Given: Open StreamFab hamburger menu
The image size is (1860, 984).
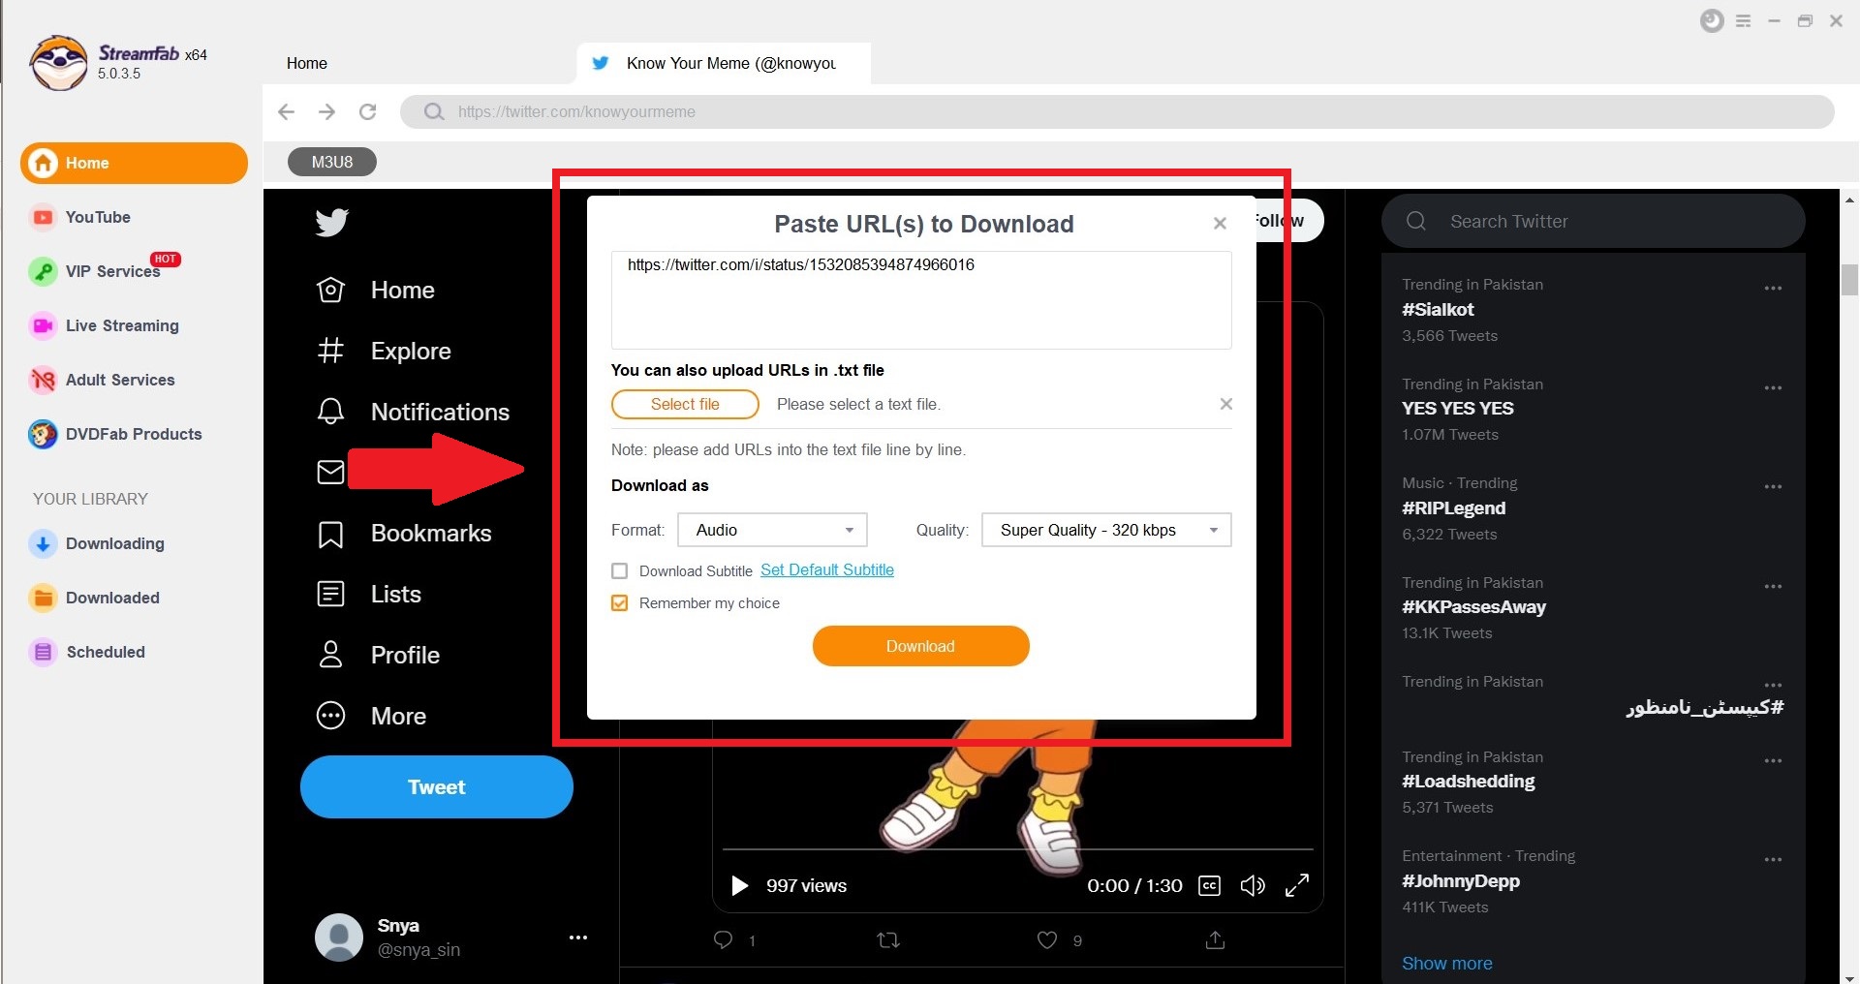Looking at the screenshot, I should pos(1743,20).
